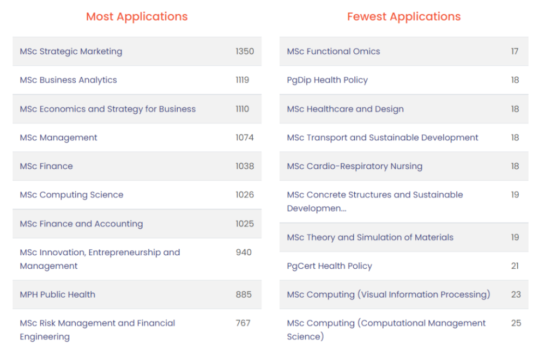Select the MPH Public Health row

137,295
